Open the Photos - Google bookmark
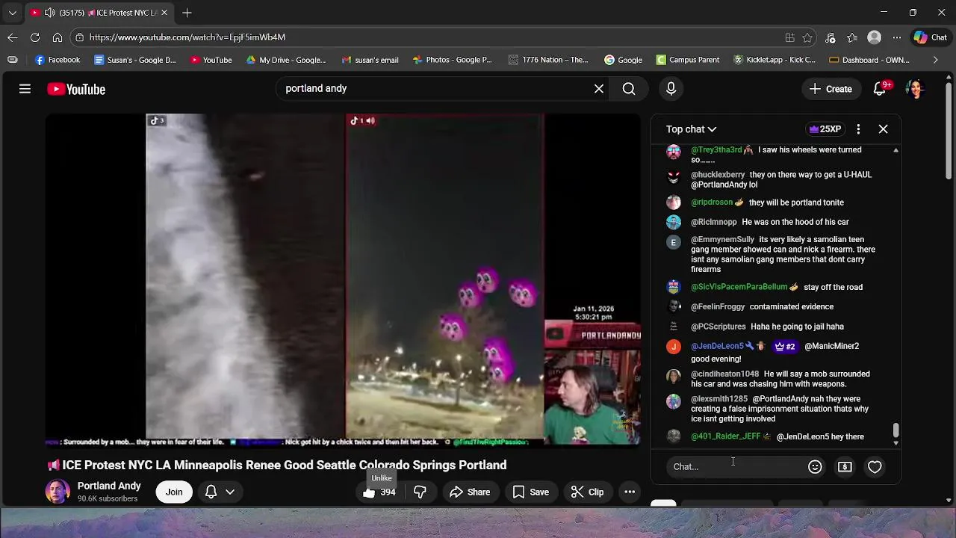The image size is (956, 538). click(x=452, y=60)
